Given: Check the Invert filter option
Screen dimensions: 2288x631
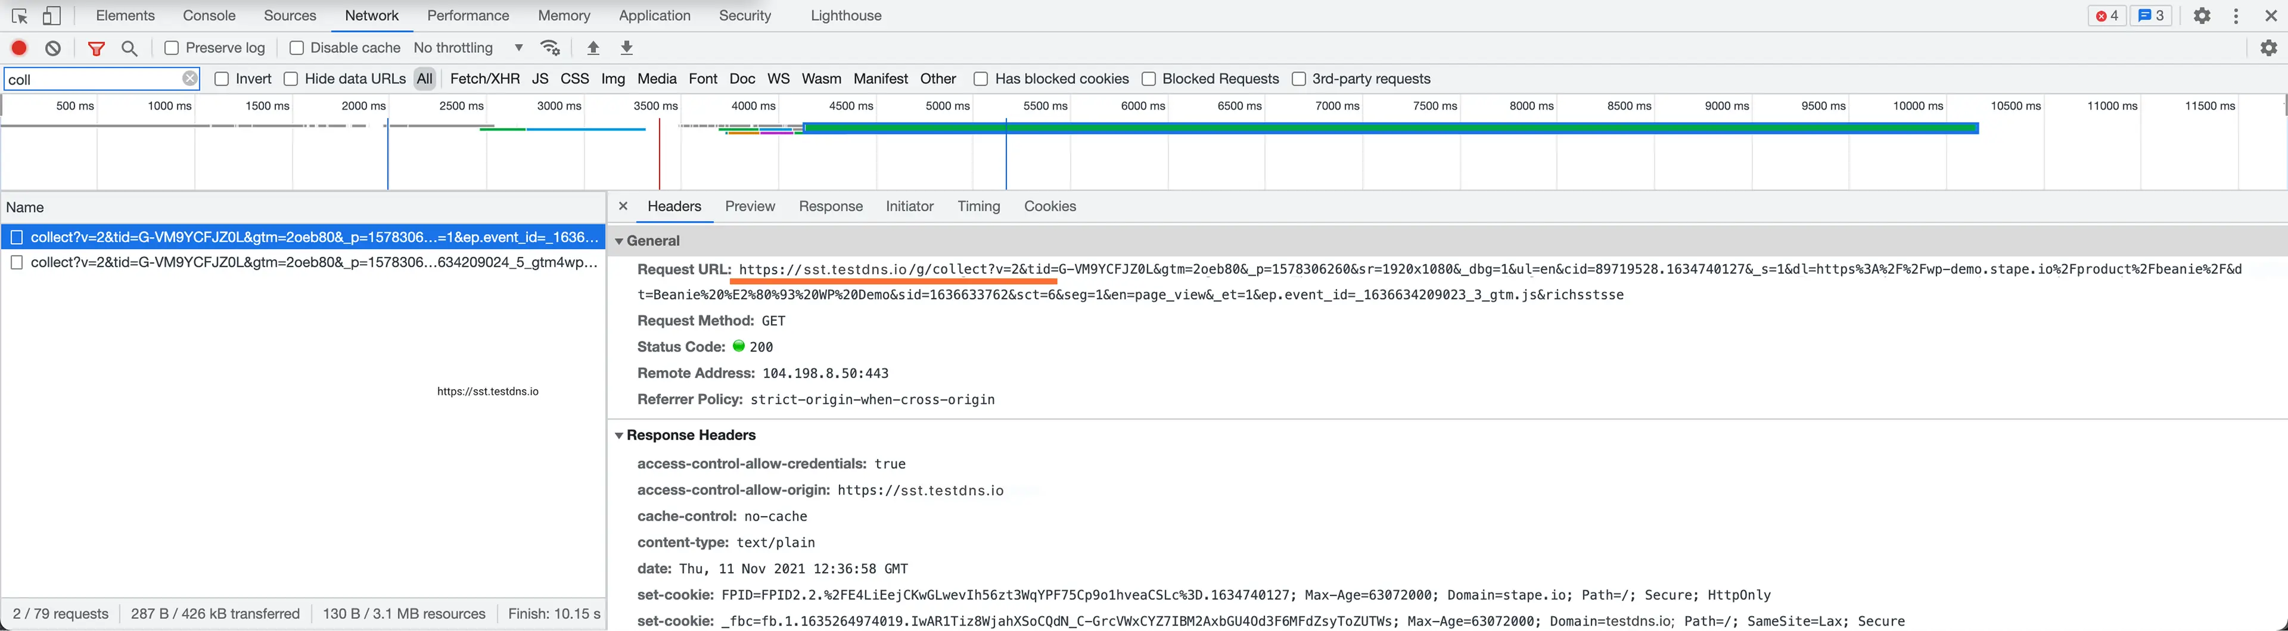Looking at the screenshot, I should click(x=222, y=78).
